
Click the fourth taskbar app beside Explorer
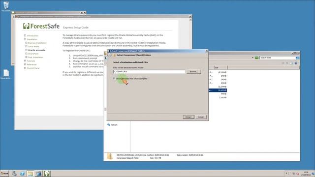(x=39, y=174)
